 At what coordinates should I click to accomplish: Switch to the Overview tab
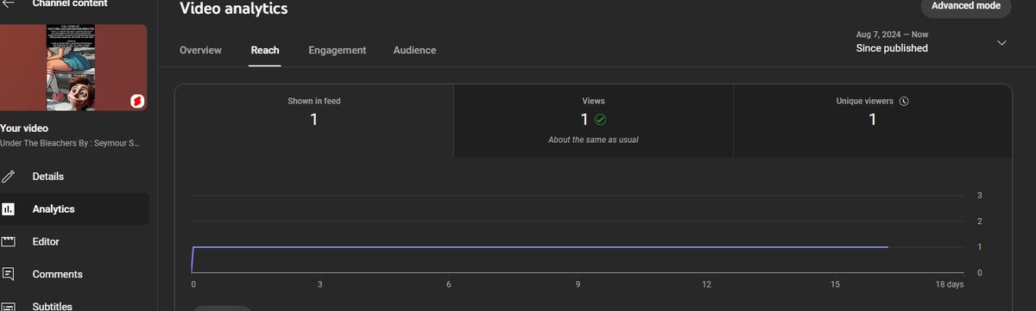click(x=200, y=50)
